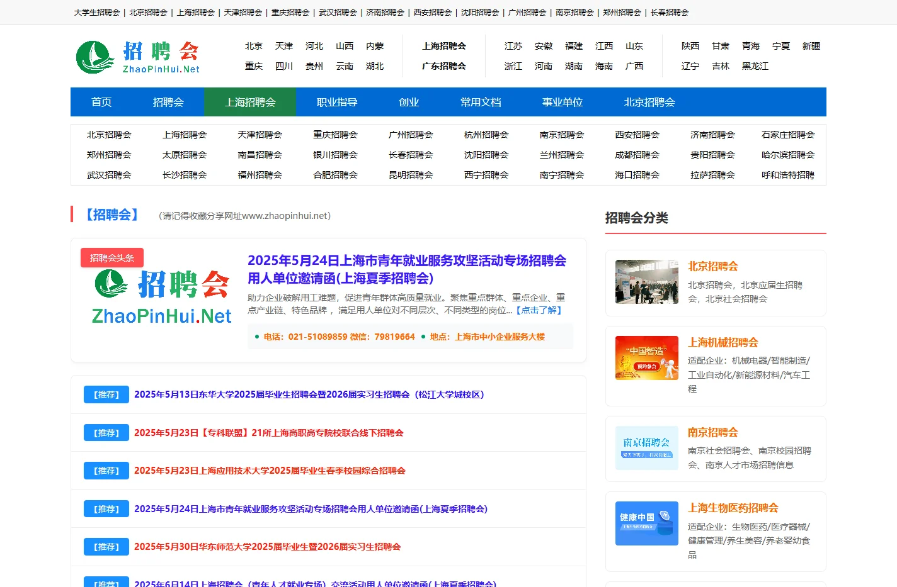The width and height of the screenshot is (897, 587).
Task: Open 创业 navigation item
Action: 409,102
